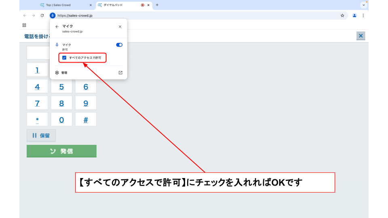Click the microphone icon in address bar
The width and height of the screenshot is (388, 218).
(x=53, y=15)
